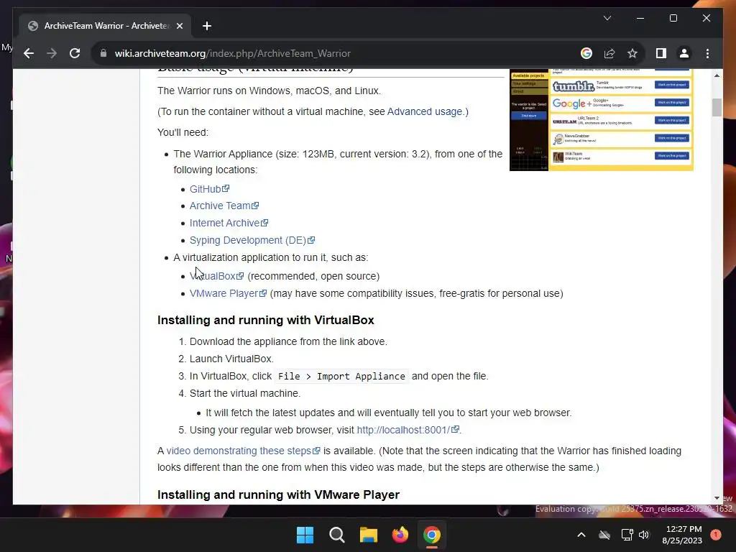Close the ArchiveTeam Warrior tab
The width and height of the screenshot is (736, 552).
(179, 26)
